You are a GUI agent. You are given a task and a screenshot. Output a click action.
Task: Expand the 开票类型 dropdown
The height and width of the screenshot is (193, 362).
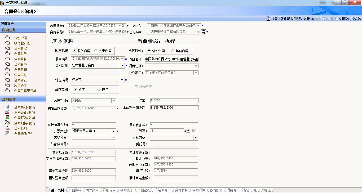click(x=113, y=131)
